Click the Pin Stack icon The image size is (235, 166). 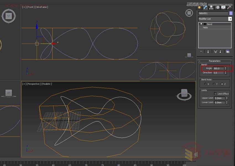[x=201, y=51]
